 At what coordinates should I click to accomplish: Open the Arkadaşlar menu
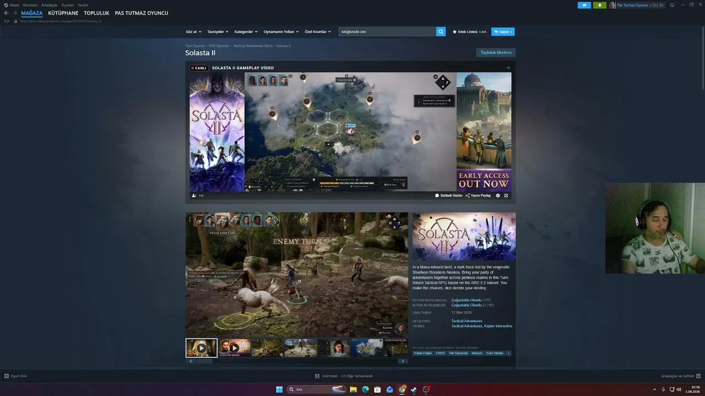pos(49,5)
